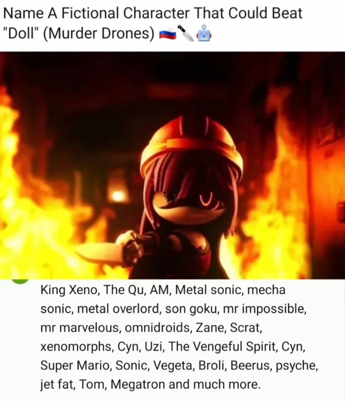Open the commenter's green avatar

(x=20, y=281)
